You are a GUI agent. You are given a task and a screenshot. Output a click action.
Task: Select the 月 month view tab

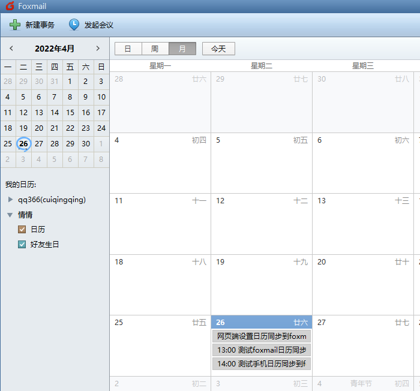pos(182,49)
